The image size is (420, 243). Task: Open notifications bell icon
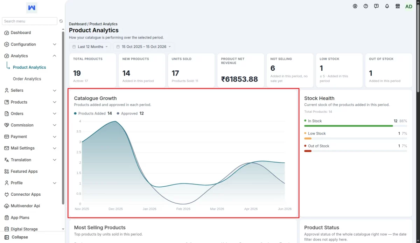click(x=387, y=6)
